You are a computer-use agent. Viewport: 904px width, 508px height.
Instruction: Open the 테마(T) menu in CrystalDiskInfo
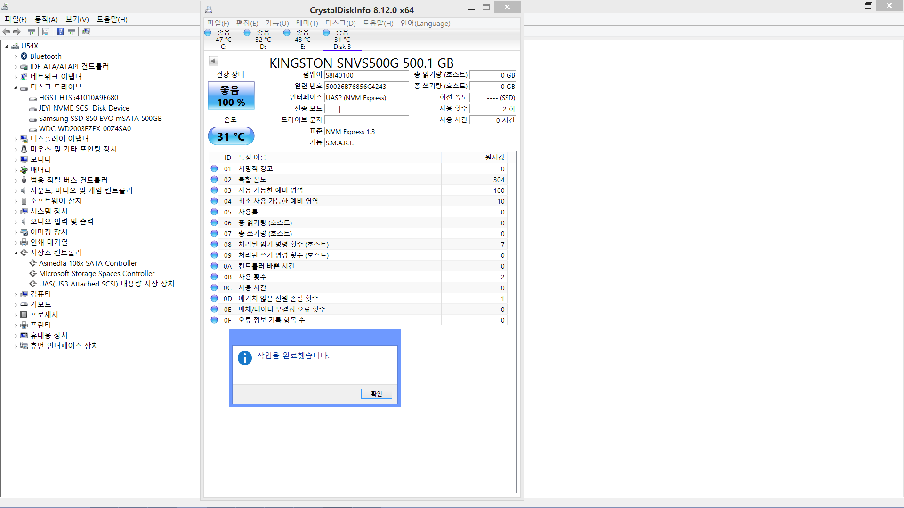307,23
